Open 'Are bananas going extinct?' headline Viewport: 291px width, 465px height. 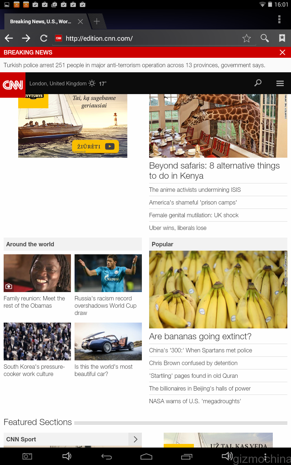pyautogui.click(x=200, y=336)
